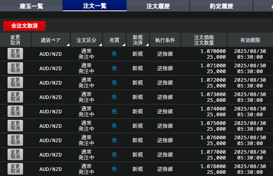Click 変更取消 for the 1.070000 order

pos(15,54)
